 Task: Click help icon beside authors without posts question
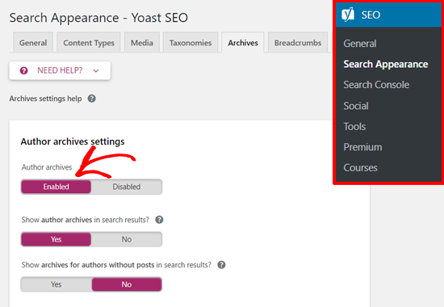click(x=221, y=265)
